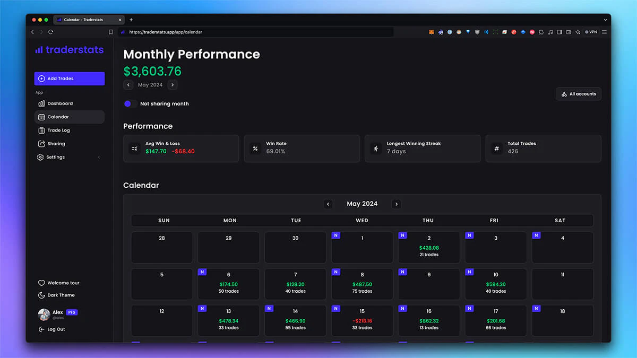The width and height of the screenshot is (637, 358).
Task: Select the Trade Log icon in the sidebar
Action: click(x=42, y=130)
